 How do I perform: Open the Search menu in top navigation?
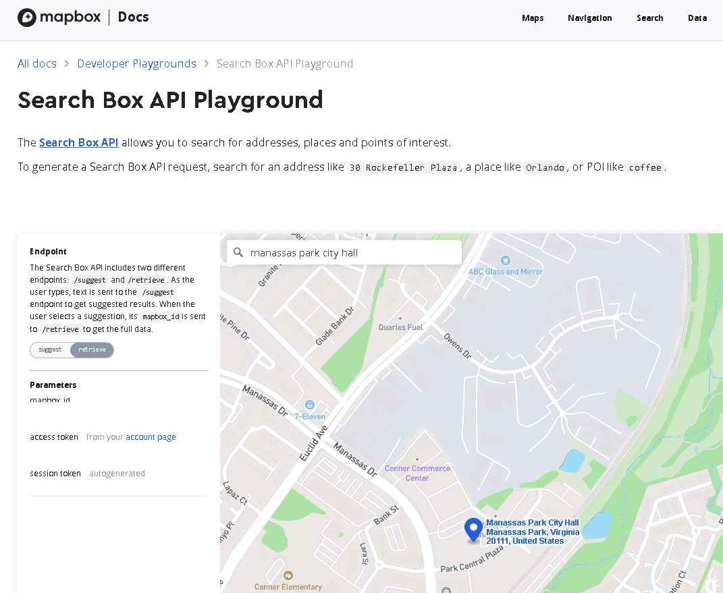[649, 18]
